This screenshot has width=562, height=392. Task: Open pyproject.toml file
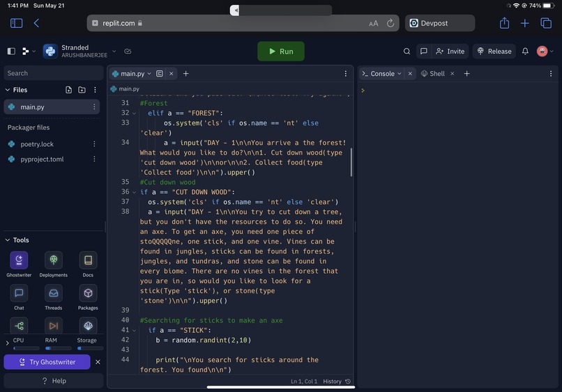click(42, 159)
